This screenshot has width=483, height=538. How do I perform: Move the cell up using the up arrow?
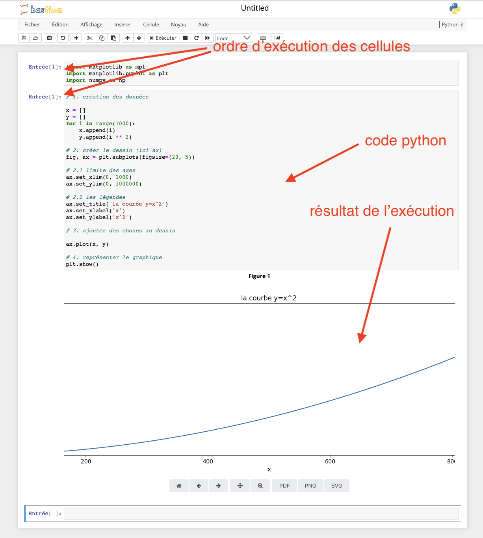point(127,37)
